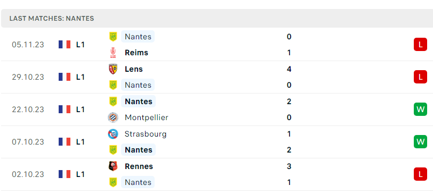The width and height of the screenshot is (433, 194).
Task: Click the Reims club crest icon
Action: tap(113, 53)
